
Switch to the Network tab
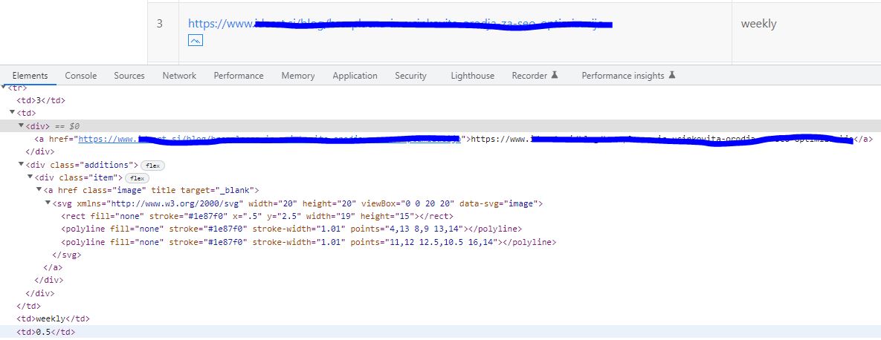pyautogui.click(x=179, y=76)
